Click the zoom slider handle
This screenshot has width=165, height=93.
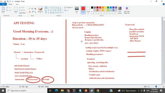tap(156, 87)
